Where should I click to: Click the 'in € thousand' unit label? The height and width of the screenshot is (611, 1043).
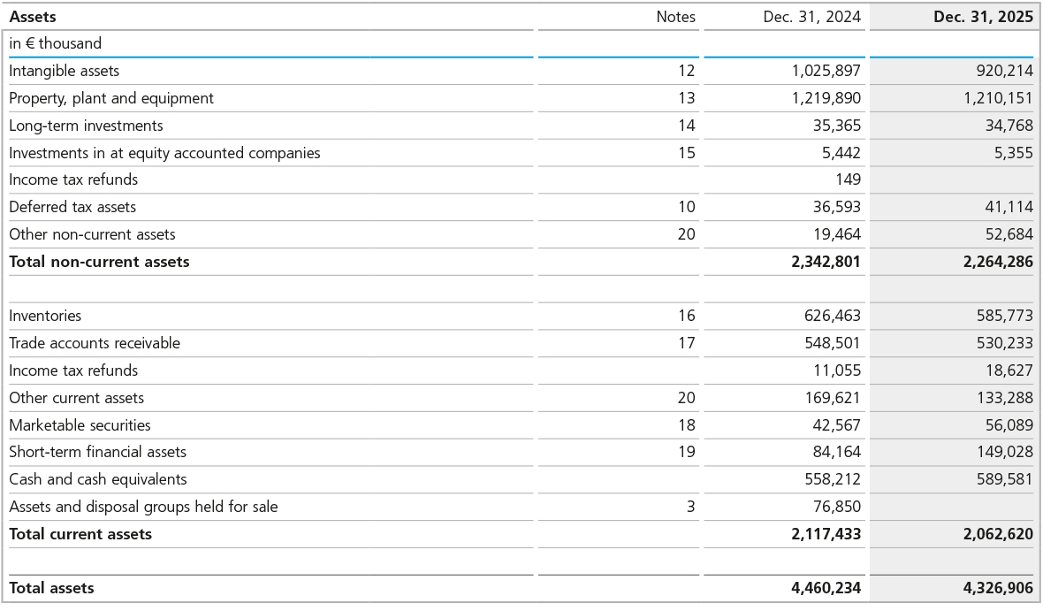55,43
